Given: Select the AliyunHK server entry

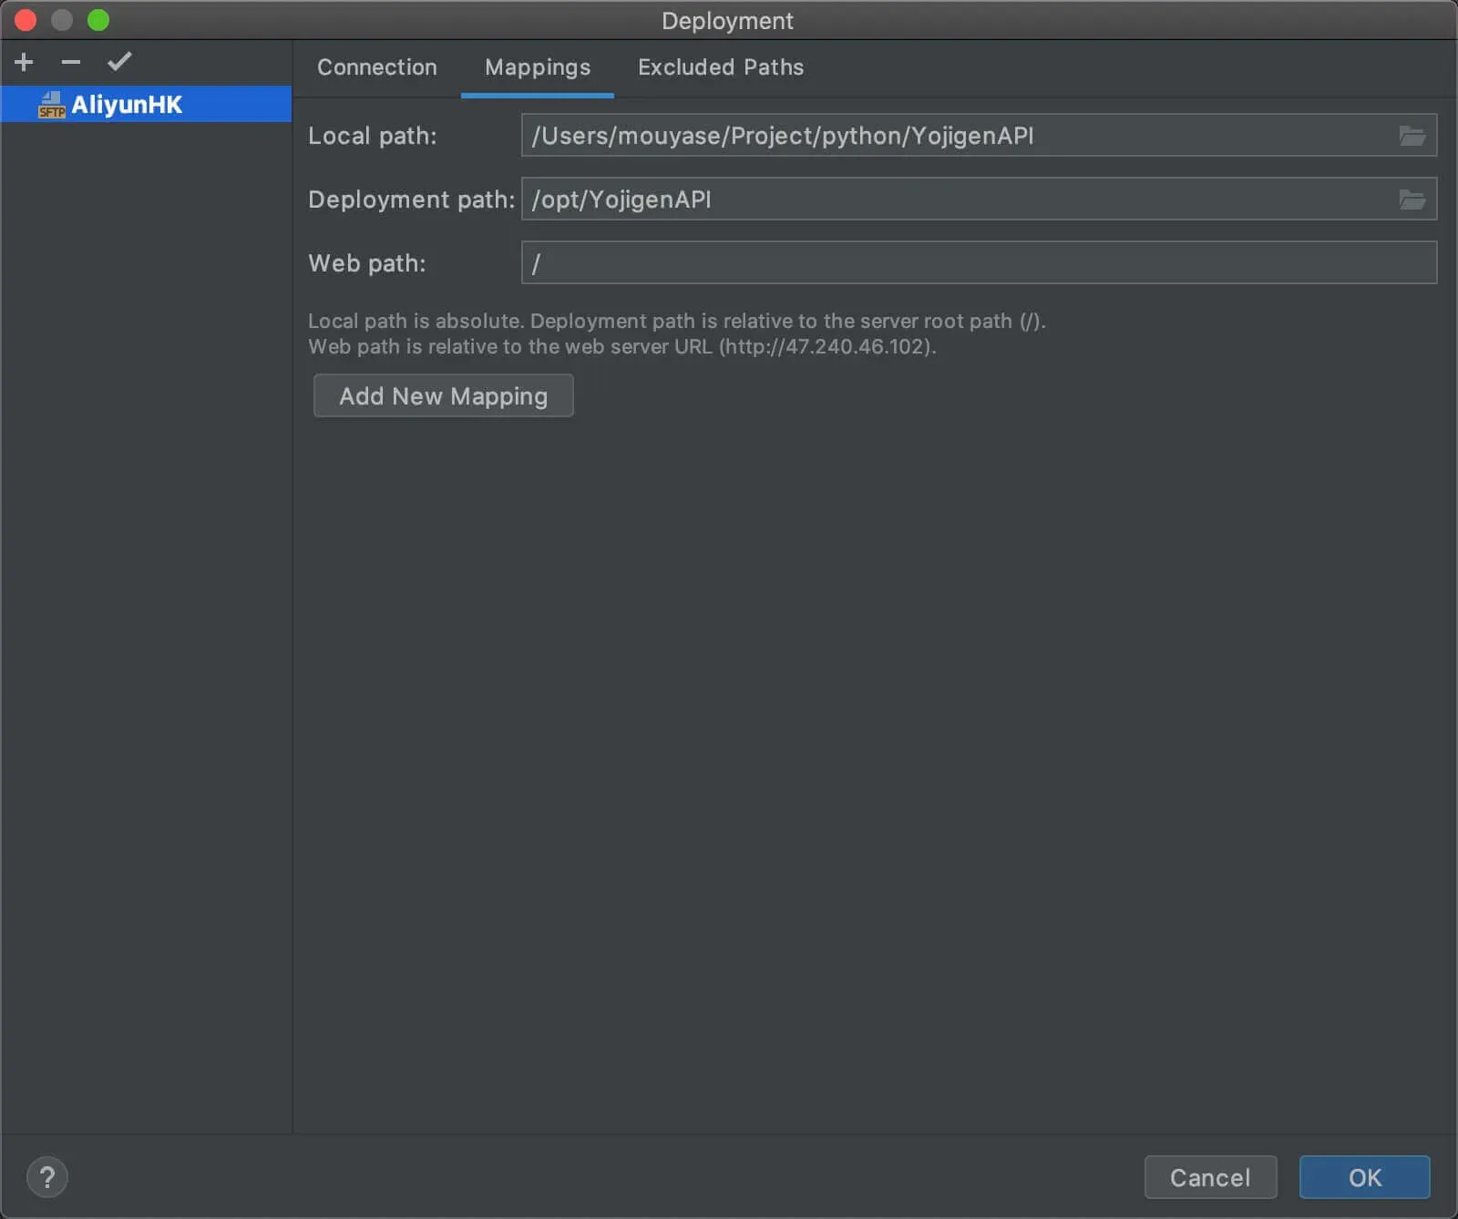Looking at the screenshot, I should (128, 105).
